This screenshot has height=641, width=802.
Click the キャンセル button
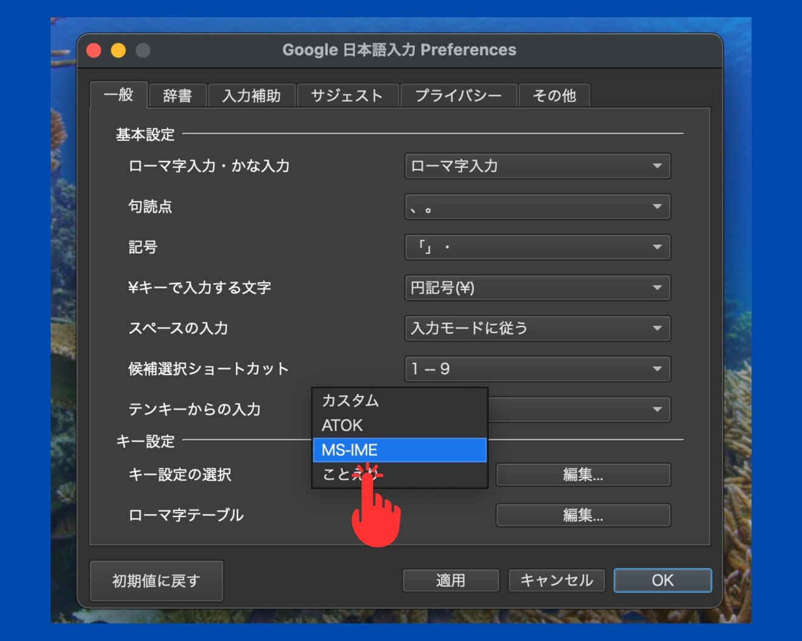[557, 580]
